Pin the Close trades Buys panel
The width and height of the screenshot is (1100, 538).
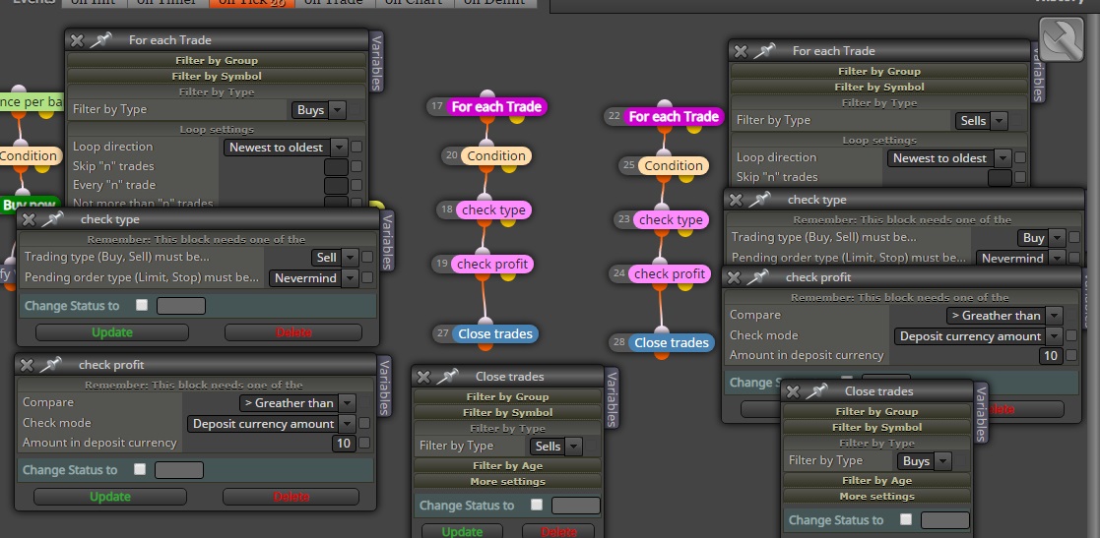click(x=816, y=390)
